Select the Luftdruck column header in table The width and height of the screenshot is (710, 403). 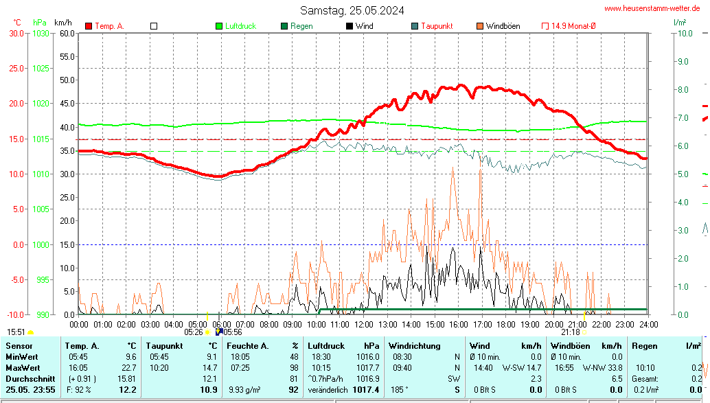tap(324, 346)
